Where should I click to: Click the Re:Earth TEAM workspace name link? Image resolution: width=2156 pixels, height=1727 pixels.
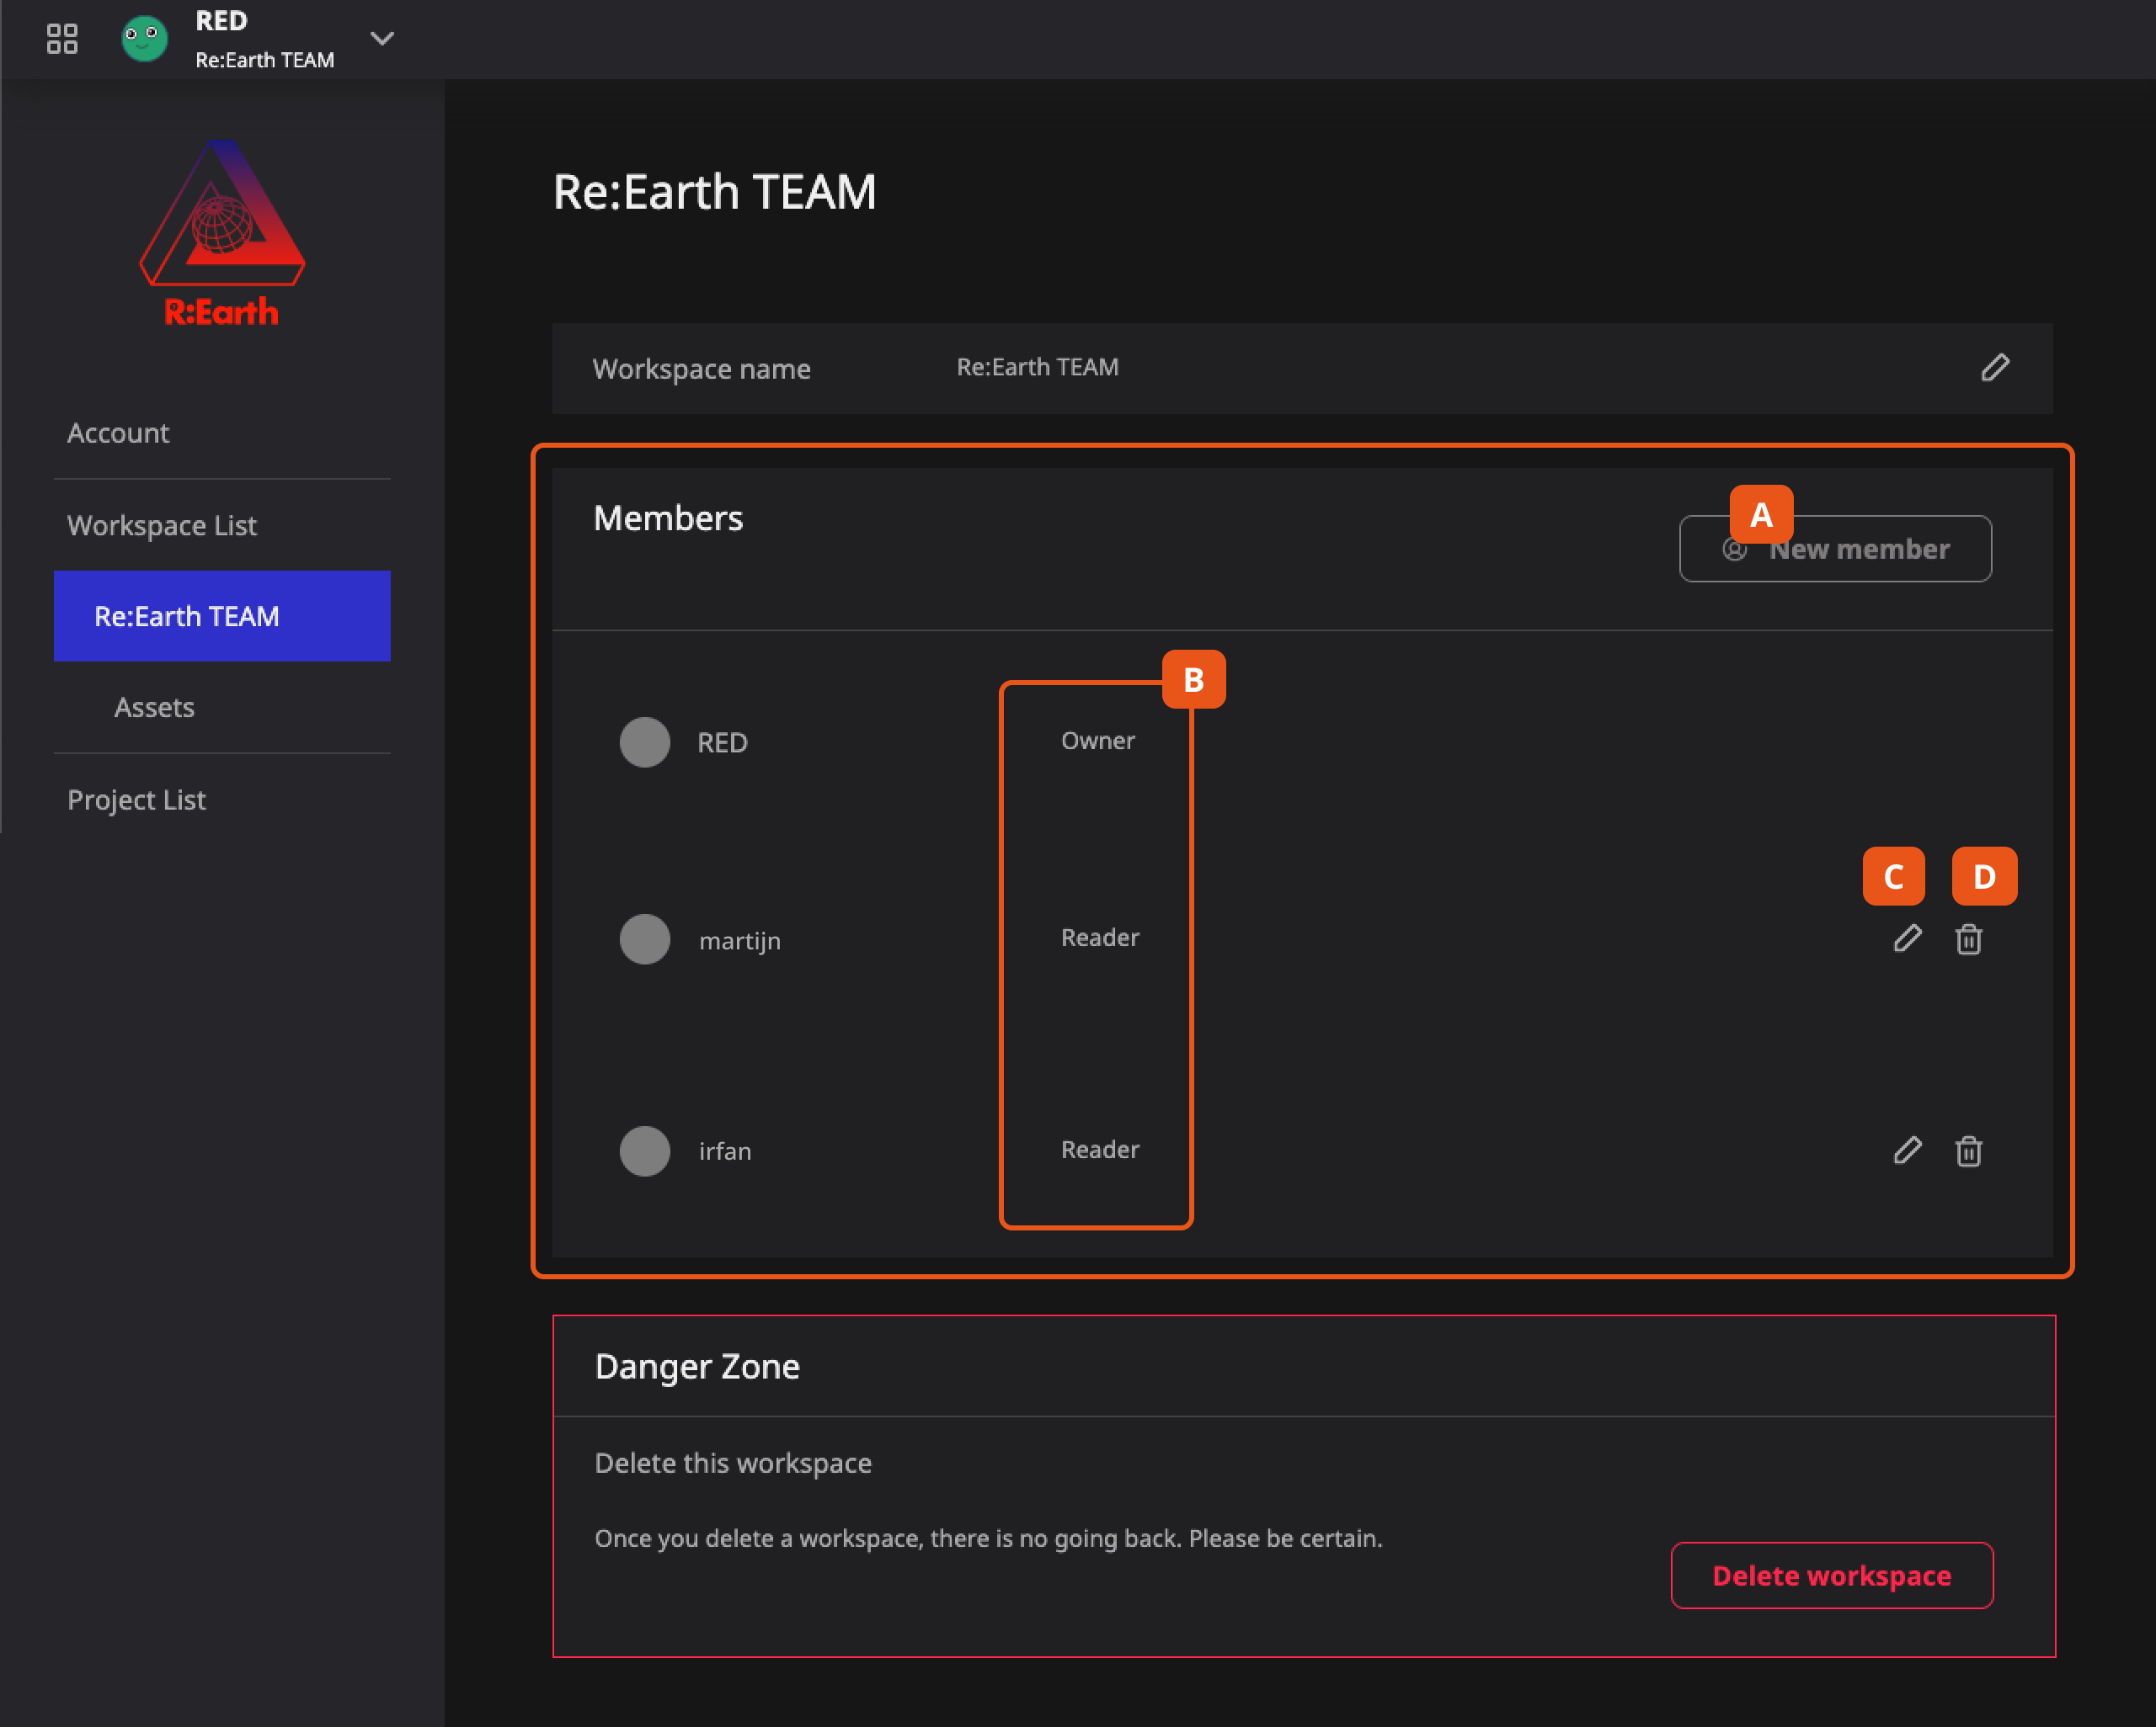point(187,615)
